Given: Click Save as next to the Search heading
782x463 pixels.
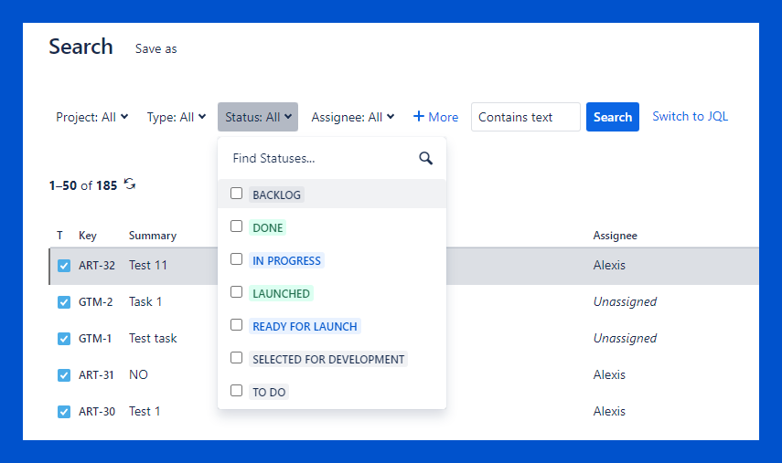Looking at the screenshot, I should coord(156,48).
